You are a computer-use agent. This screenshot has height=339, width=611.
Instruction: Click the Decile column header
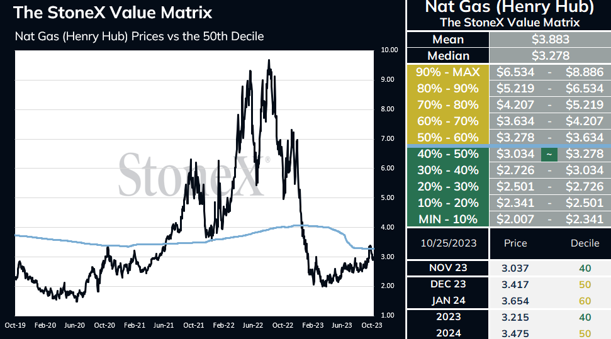(x=585, y=243)
